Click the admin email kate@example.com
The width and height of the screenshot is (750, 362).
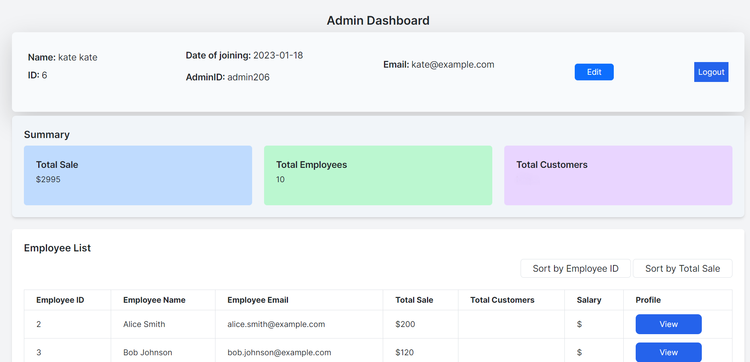tap(452, 64)
